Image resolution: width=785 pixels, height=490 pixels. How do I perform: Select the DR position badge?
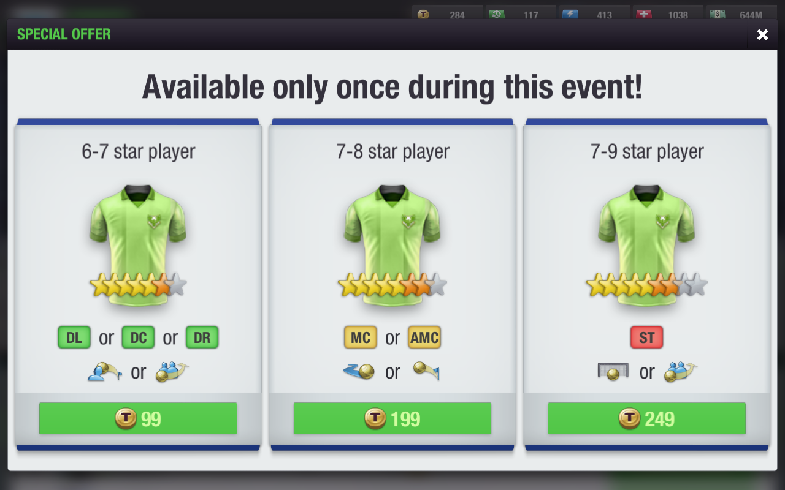202,337
